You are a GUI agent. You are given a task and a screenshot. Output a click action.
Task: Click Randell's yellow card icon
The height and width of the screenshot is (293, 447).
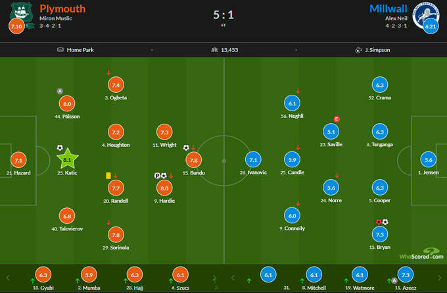tap(107, 176)
